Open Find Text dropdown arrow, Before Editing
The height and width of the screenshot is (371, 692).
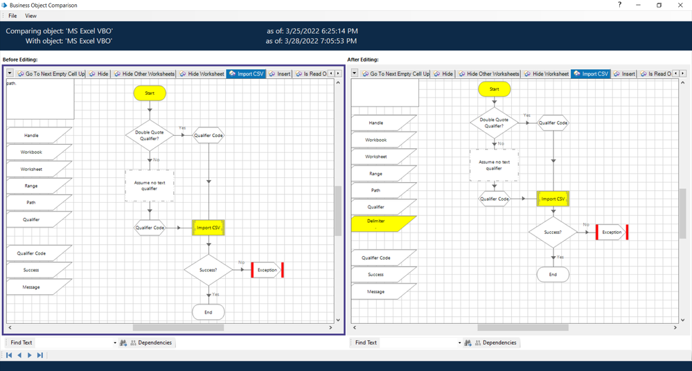pos(115,343)
